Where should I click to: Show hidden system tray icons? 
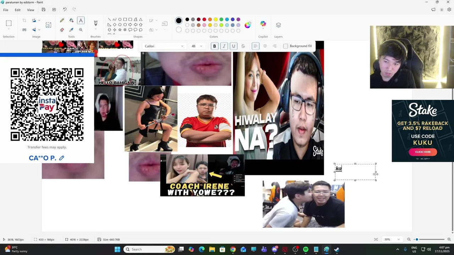pyautogui.click(x=397, y=249)
